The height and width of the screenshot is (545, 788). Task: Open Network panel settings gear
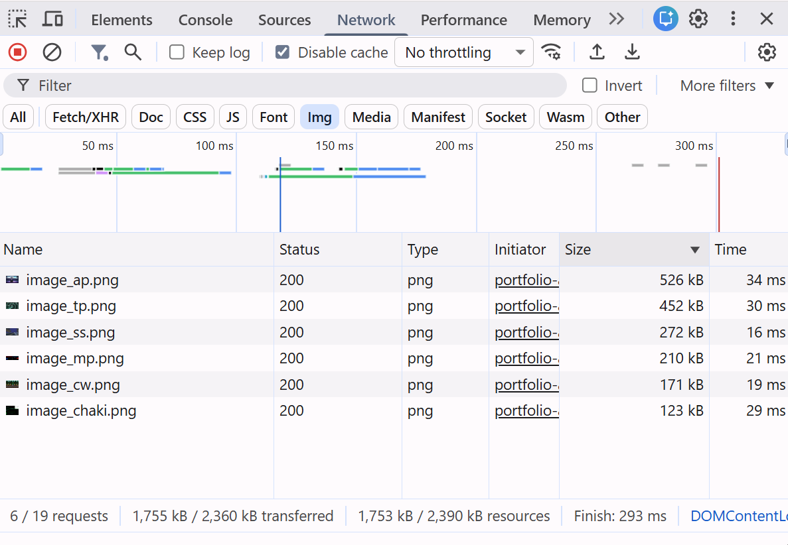[x=767, y=52]
